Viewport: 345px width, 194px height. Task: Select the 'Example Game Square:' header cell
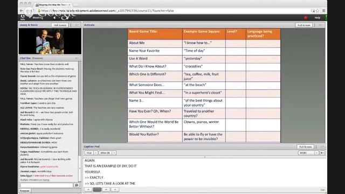click(204, 34)
